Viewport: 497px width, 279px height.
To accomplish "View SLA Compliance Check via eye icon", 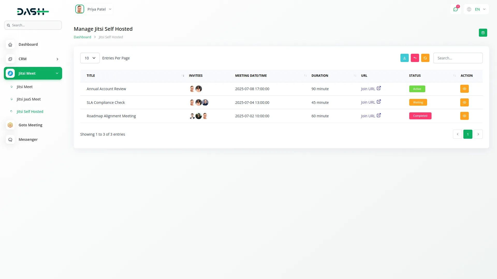I will (464, 103).
